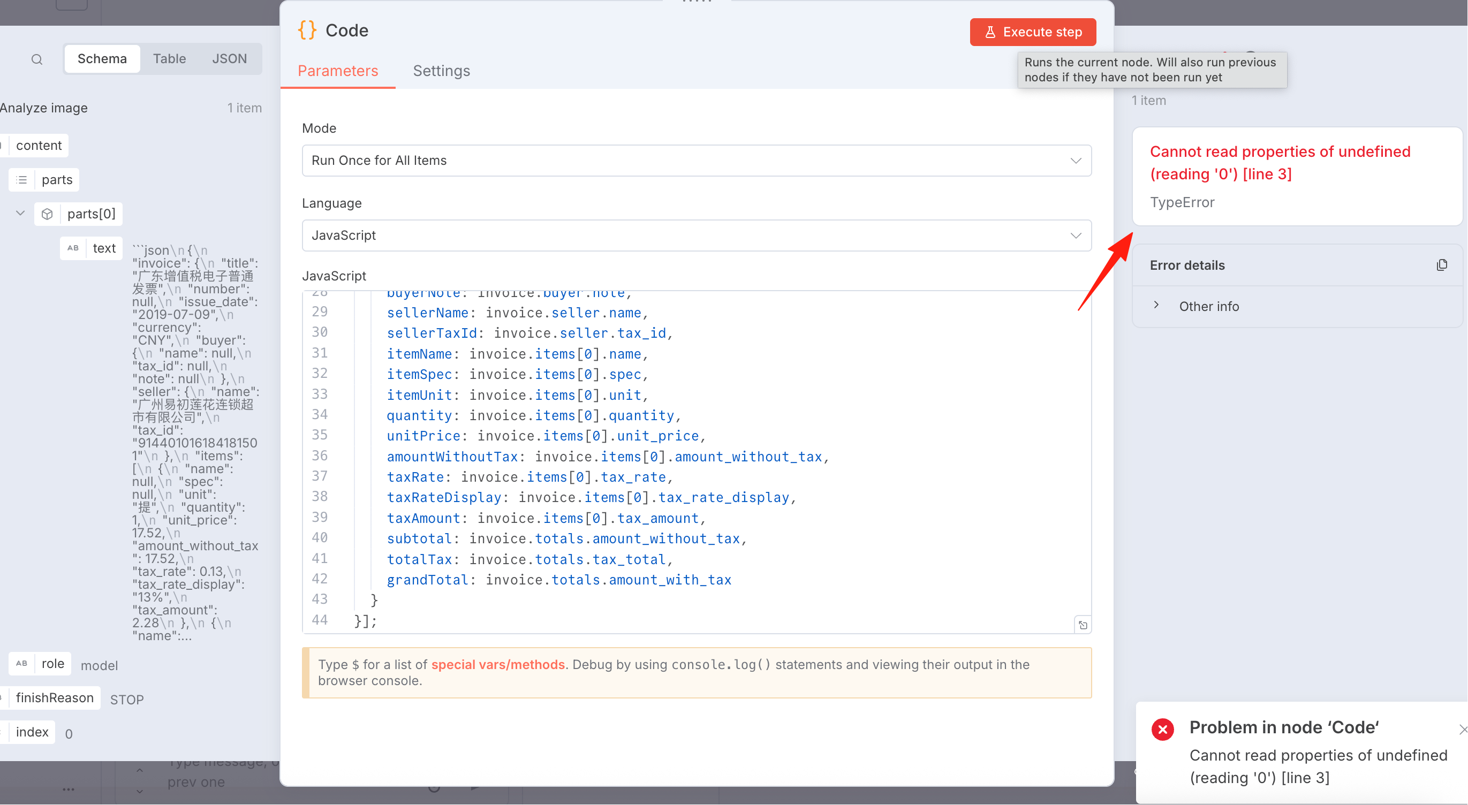The image size is (1468, 805).
Task: Click the JSON text value preview
Action: coord(195,443)
